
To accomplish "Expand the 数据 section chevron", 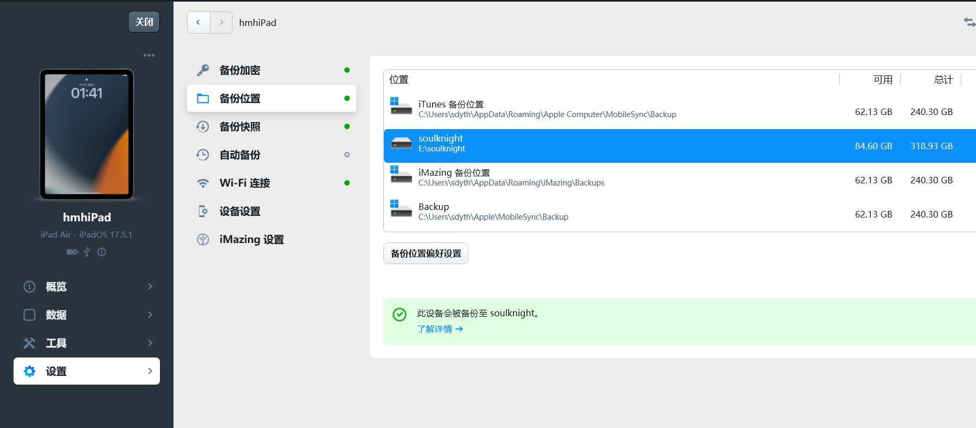I will pyautogui.click(x=150, y=315).
